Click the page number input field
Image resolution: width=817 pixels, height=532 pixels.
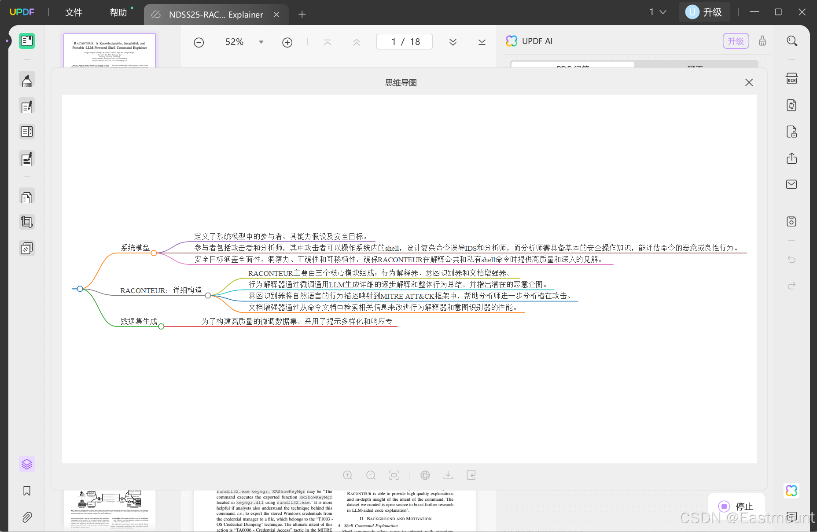click(405, 42)
